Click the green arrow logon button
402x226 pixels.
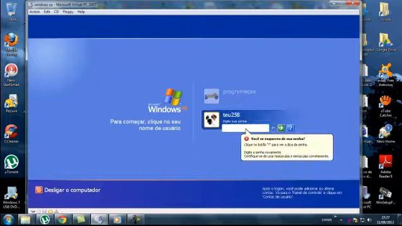(281, 128)
